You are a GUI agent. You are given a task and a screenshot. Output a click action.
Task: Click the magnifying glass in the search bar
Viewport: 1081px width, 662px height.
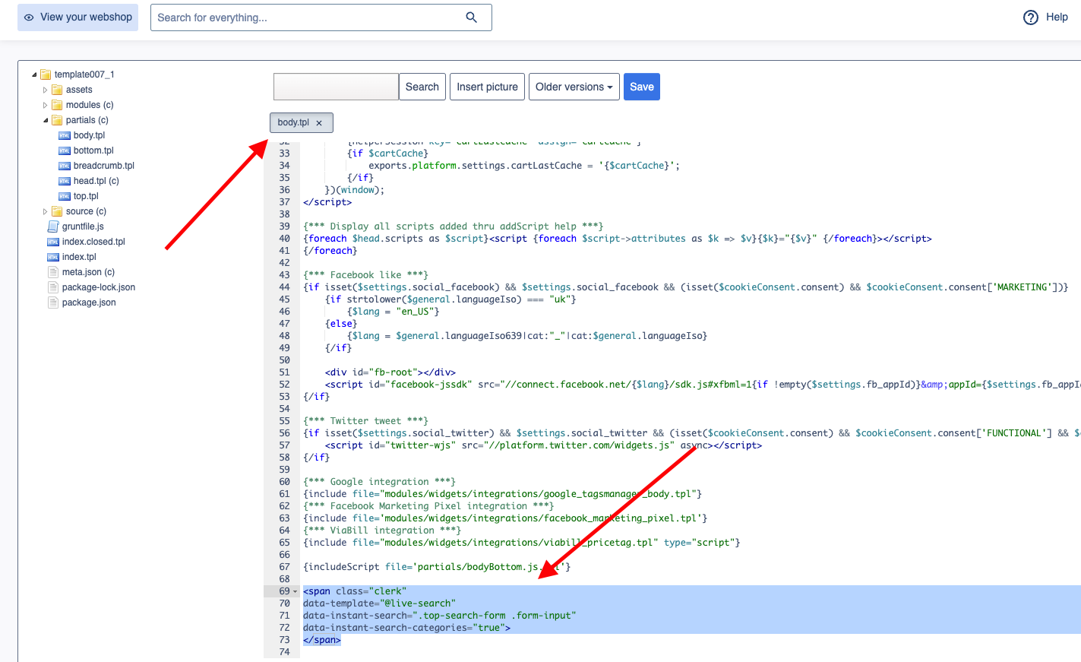click(x=471, y=17)
